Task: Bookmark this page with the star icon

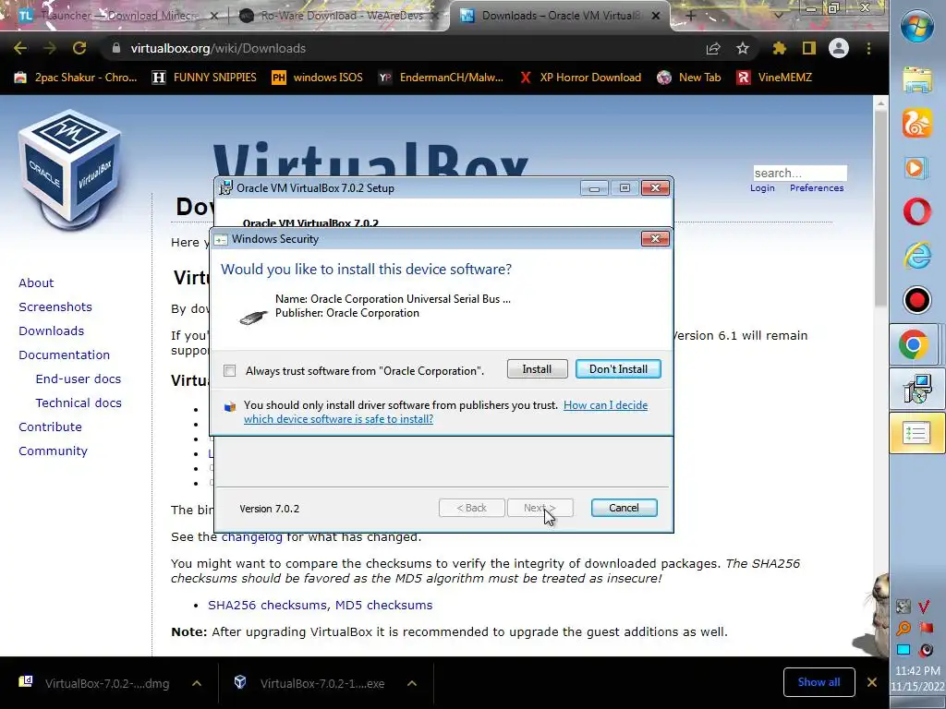Action: click(x=743, y=48)
